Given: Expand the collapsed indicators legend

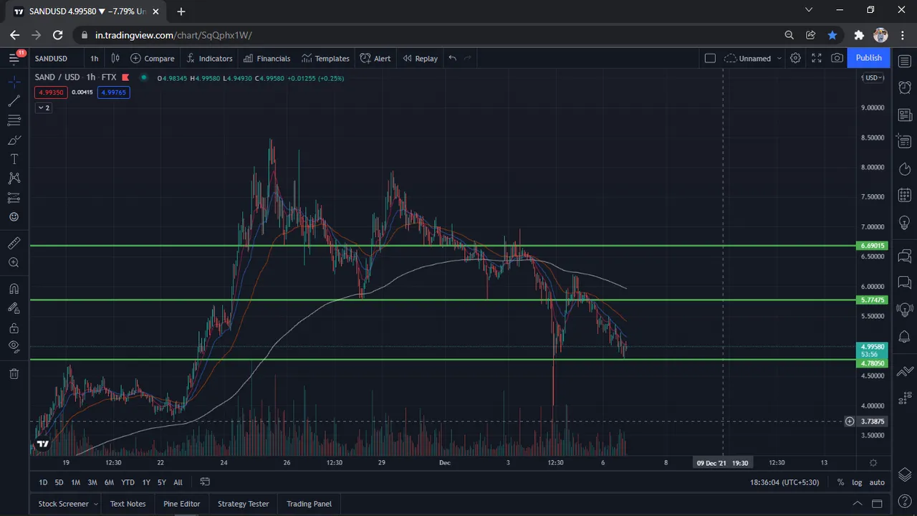Looking at the screenshot, I should pos(44,107).
